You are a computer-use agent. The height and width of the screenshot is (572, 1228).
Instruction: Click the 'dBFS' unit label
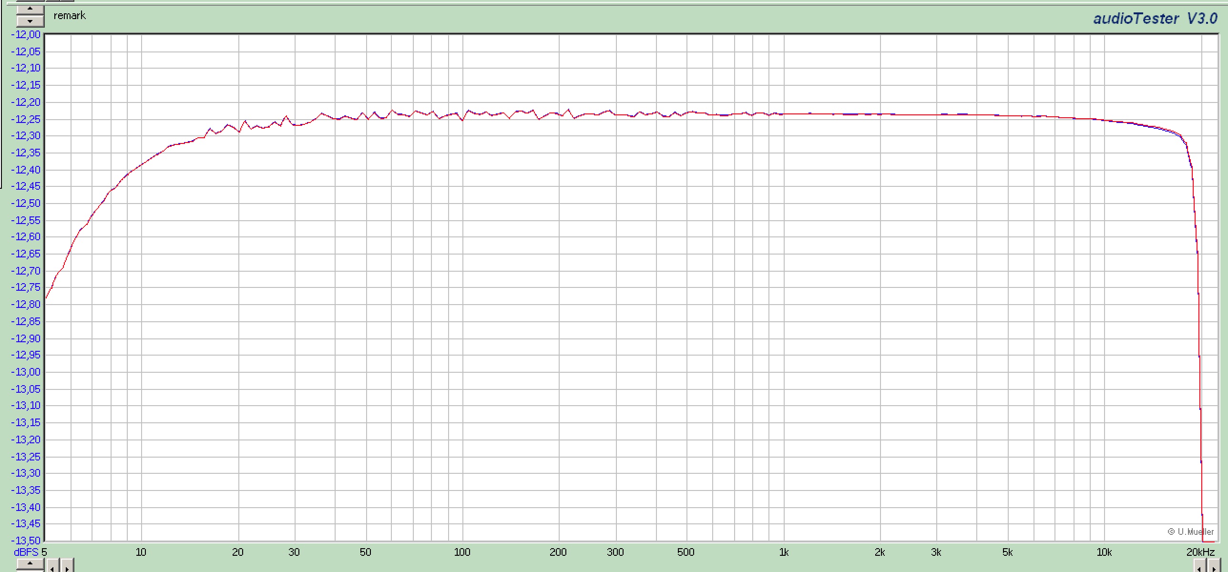(26, 552)
